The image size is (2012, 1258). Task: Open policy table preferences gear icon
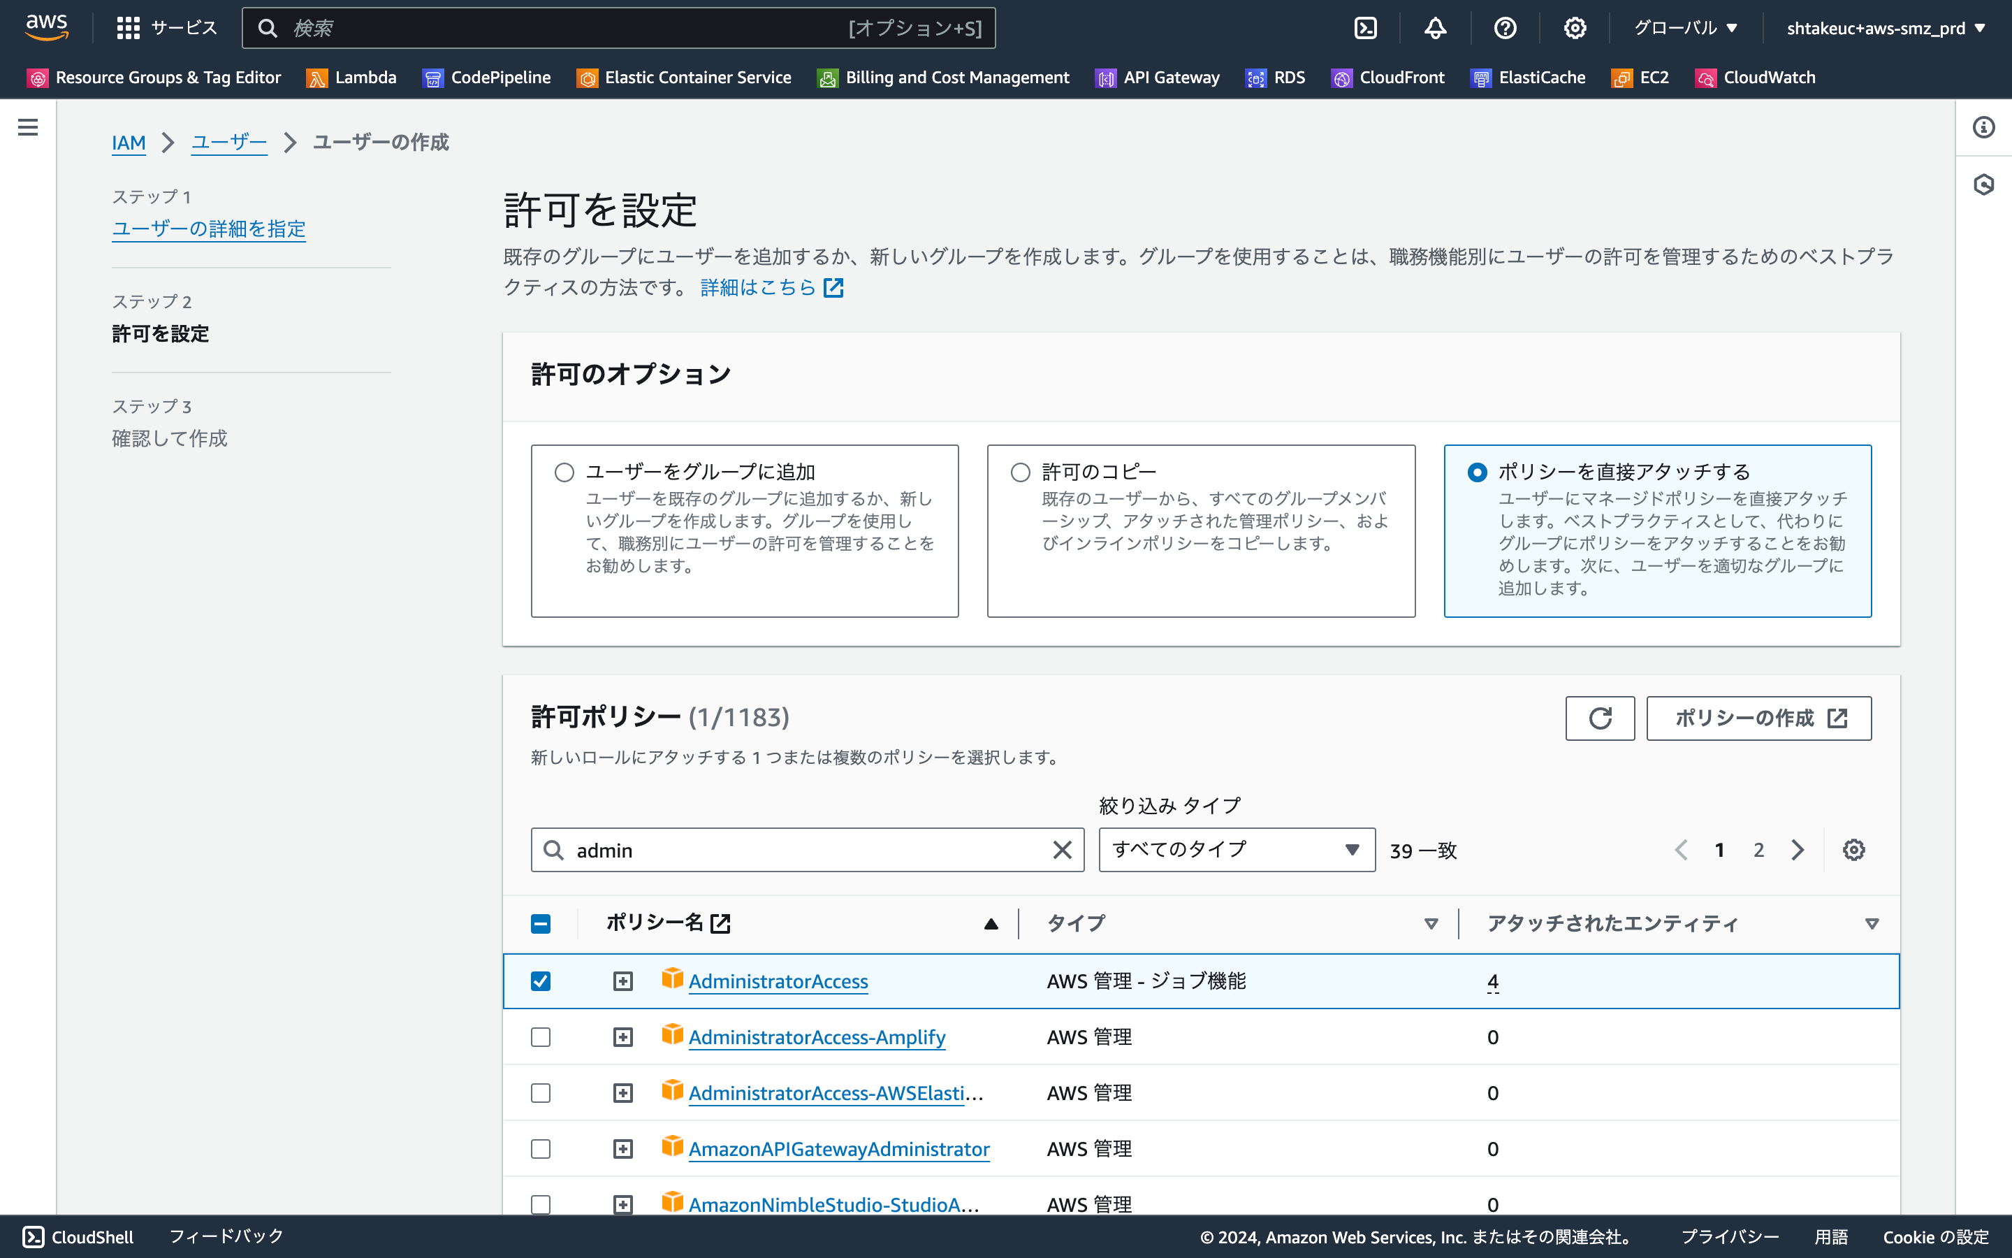(x=1853, y=849)
